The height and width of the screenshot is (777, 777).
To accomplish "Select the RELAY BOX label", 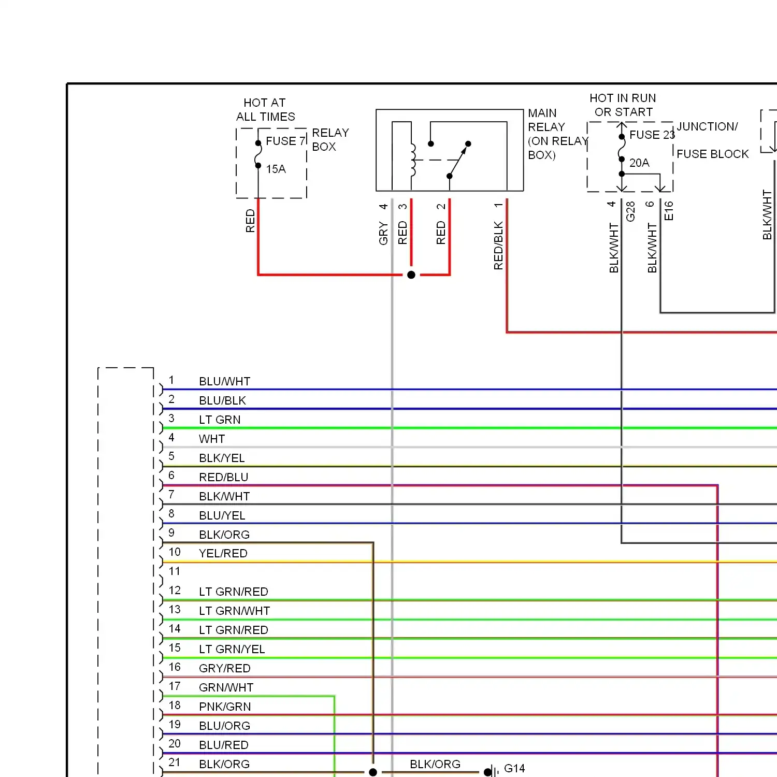I will click(330, 140).
